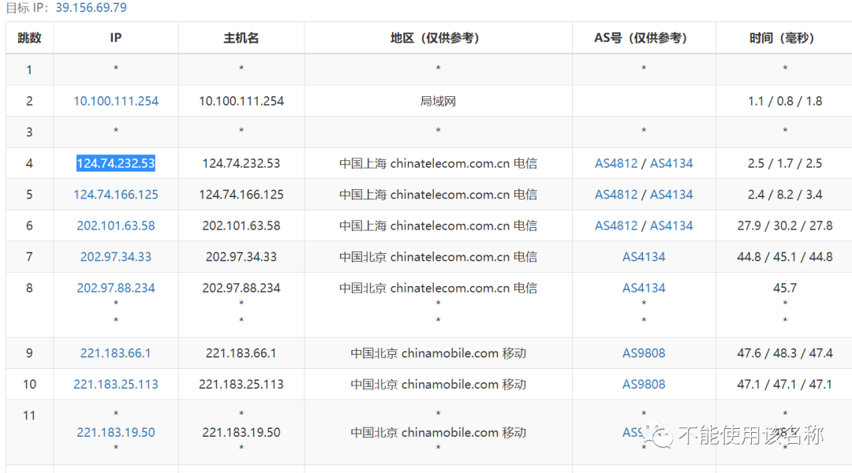Open the IP link 221.183.66.1

click(x=116, y=353)
